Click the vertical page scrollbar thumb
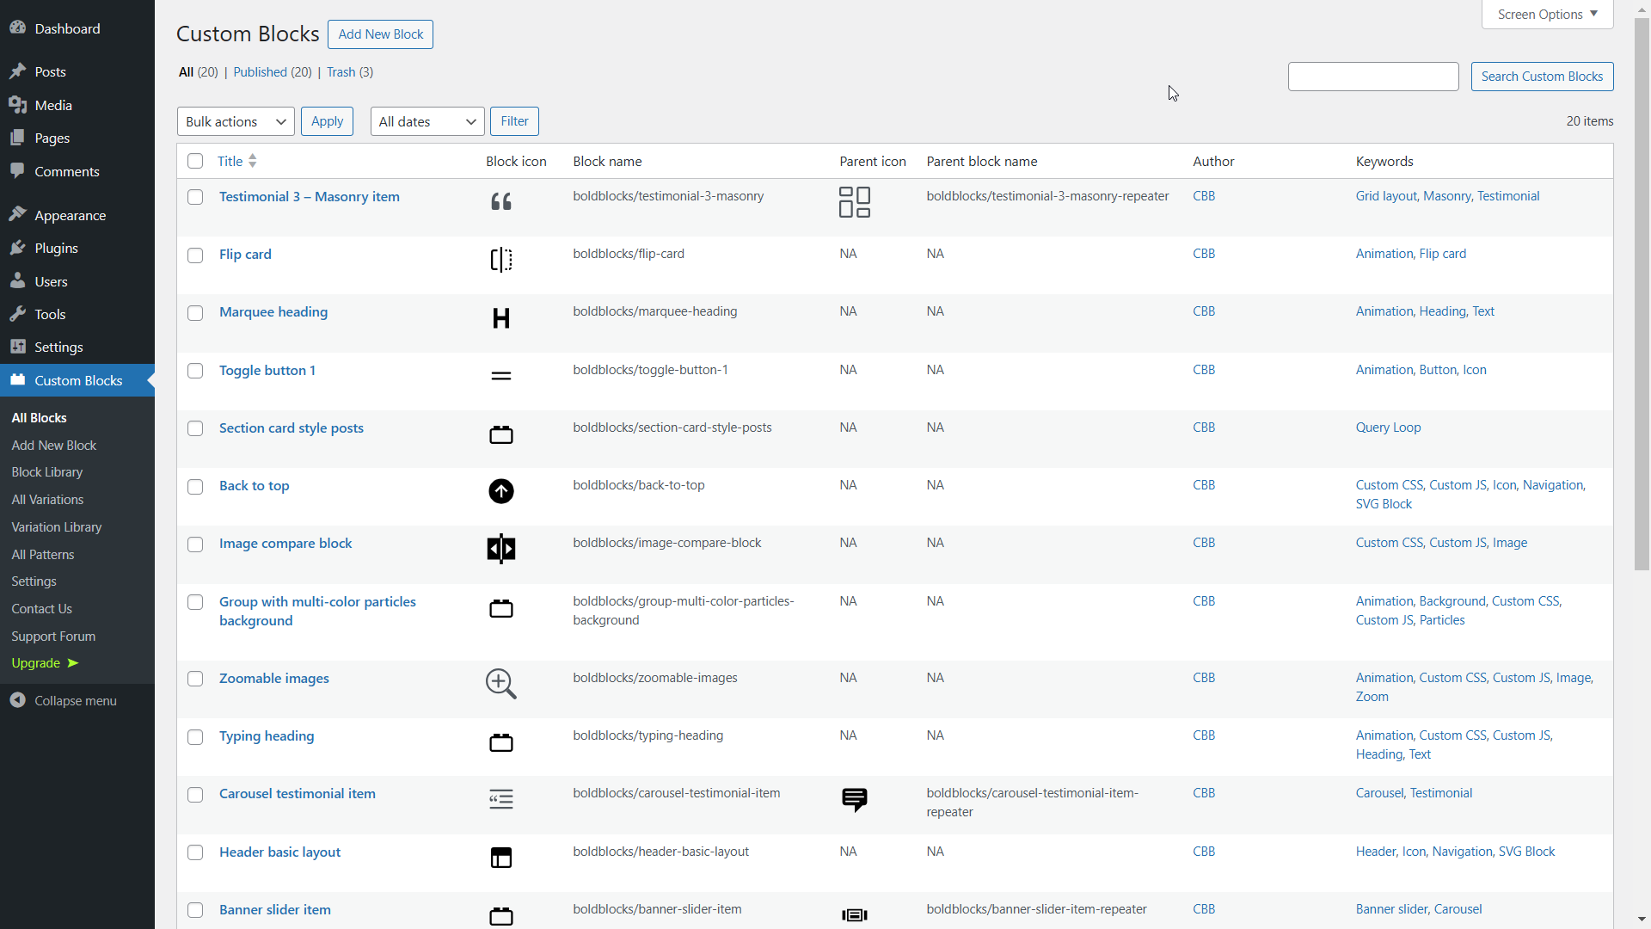This screenshot has height=929, width=1651. point(1642,294)
